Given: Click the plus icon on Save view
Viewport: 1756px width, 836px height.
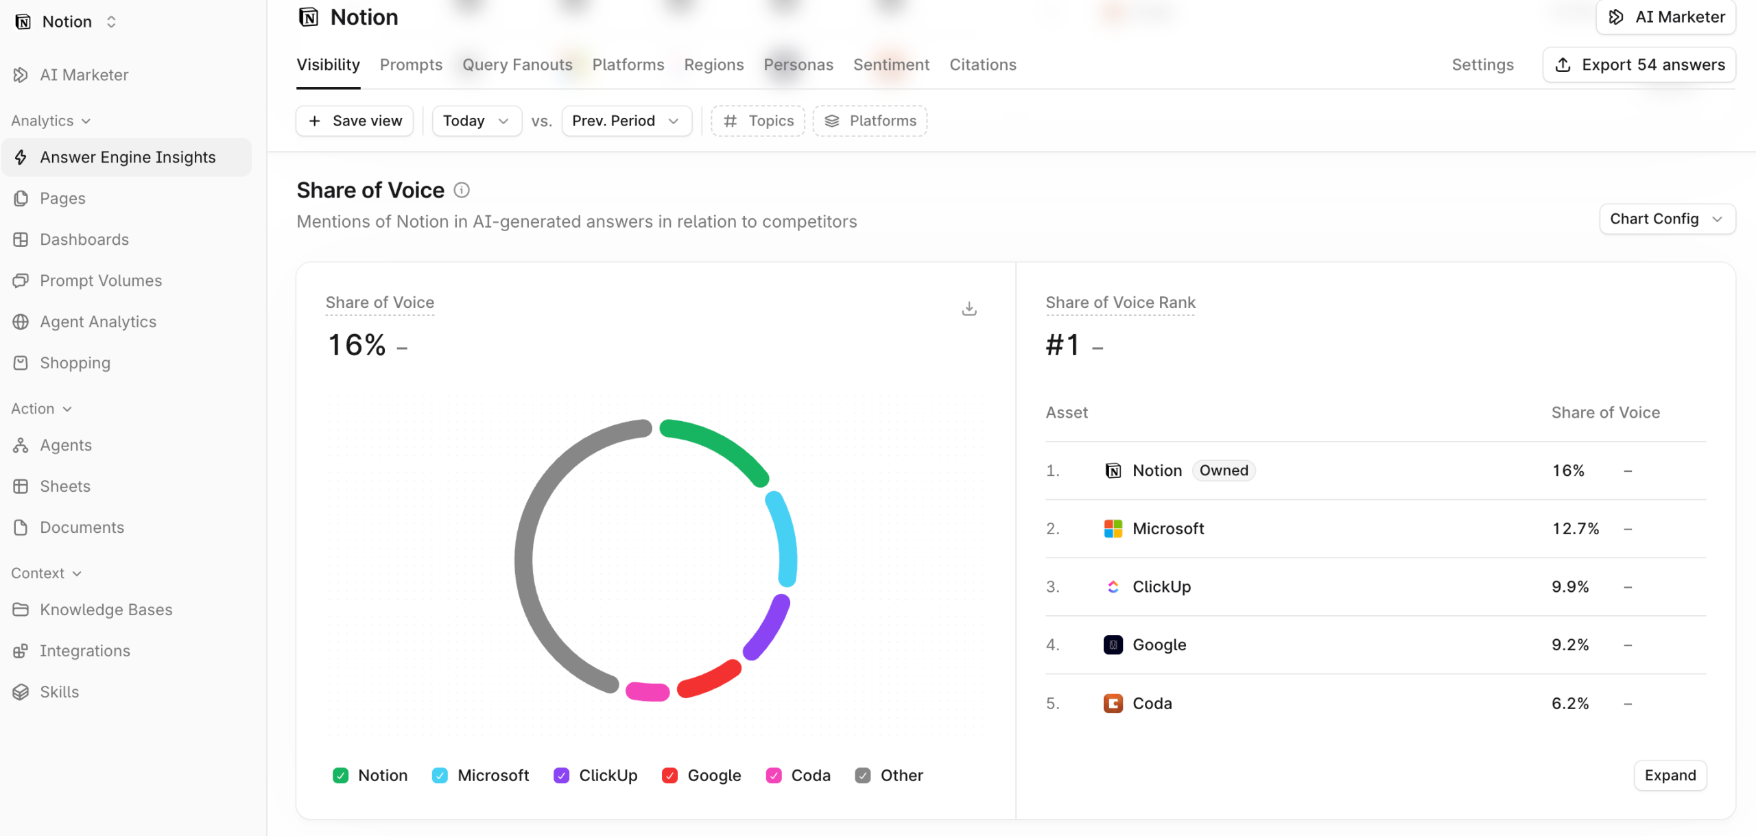Looking at the screenshot, I should point(315,121).
